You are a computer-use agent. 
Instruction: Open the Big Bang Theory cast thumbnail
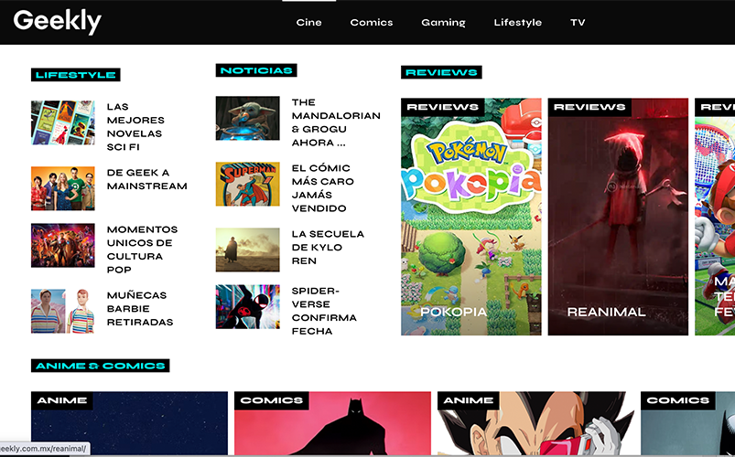(62, 188)
